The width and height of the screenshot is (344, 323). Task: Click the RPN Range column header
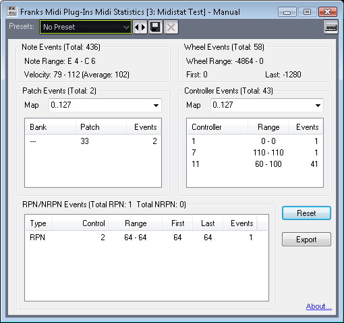click(x=135, y=223)
